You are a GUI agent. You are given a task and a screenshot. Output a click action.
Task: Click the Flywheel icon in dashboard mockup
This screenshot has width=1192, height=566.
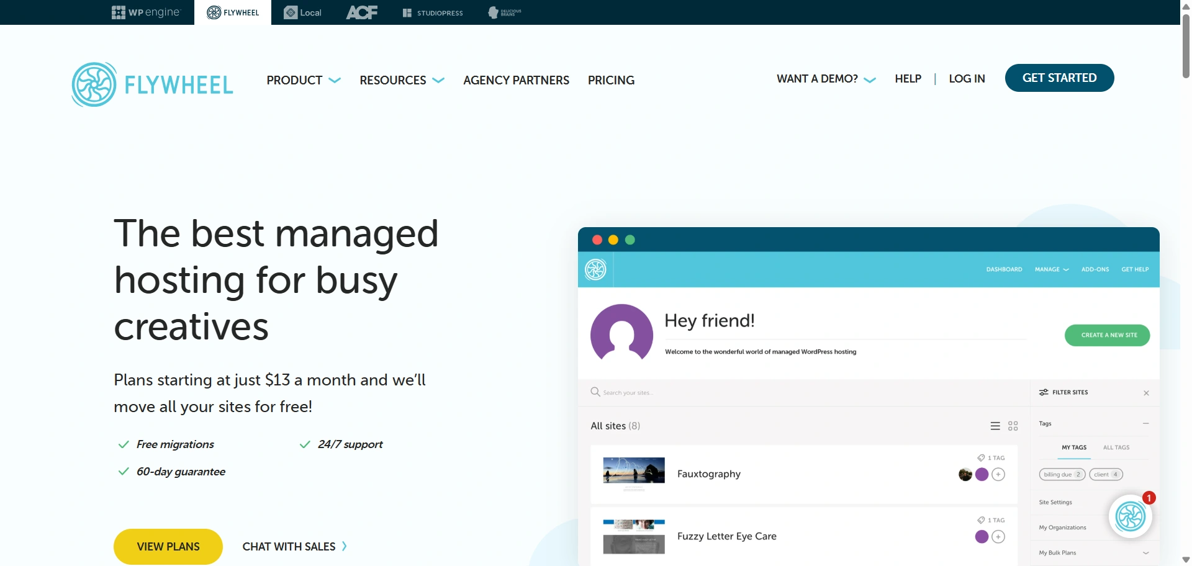pos(595,269)
